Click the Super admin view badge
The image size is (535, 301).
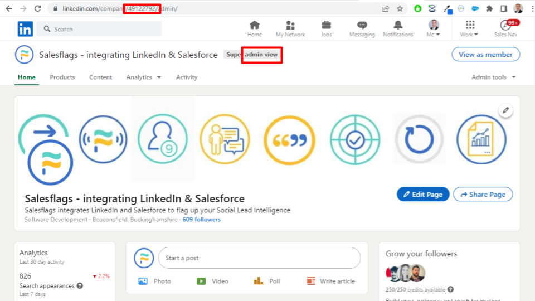(x=252, y=55)
